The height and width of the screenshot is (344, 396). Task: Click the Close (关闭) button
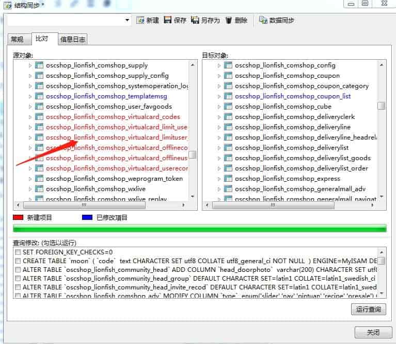click(x=373, y=333)
